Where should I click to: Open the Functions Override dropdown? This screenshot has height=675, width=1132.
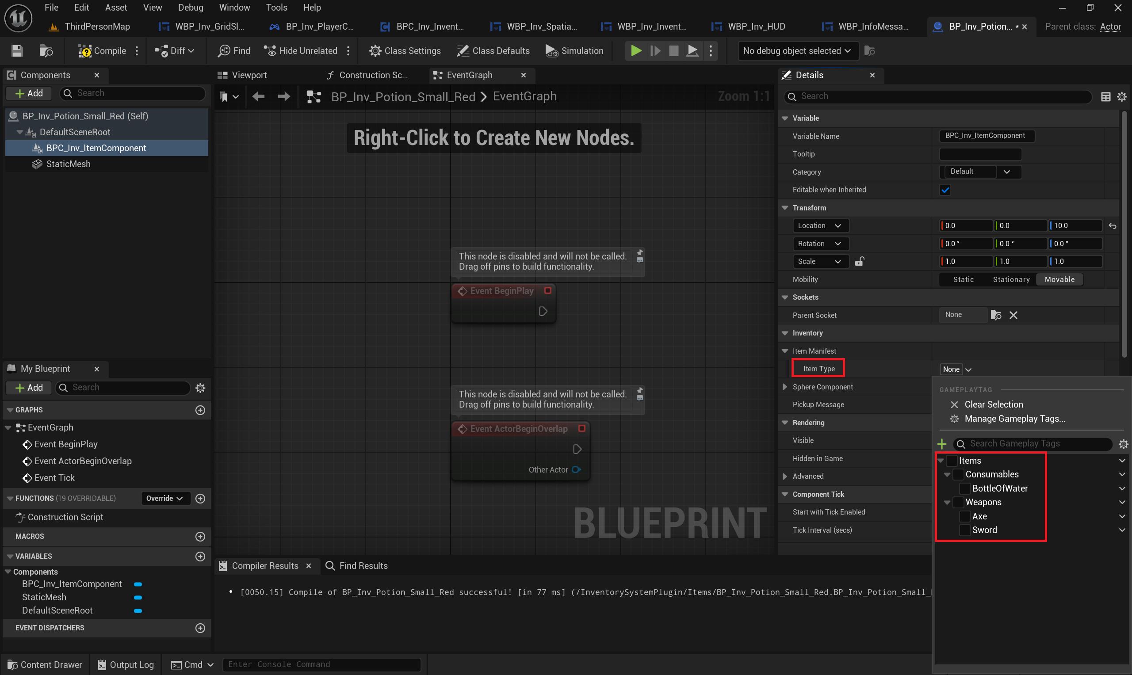click(x=164, y=499)
